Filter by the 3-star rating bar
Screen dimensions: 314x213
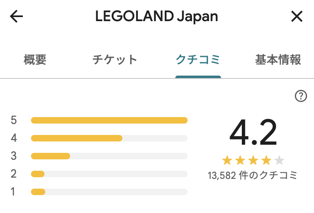(x=109, y=156)
